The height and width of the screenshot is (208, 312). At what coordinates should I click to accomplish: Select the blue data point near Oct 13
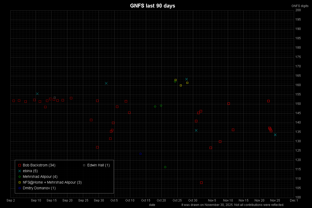pos(140,154)
